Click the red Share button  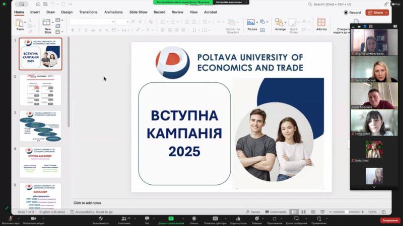point(378,13)
